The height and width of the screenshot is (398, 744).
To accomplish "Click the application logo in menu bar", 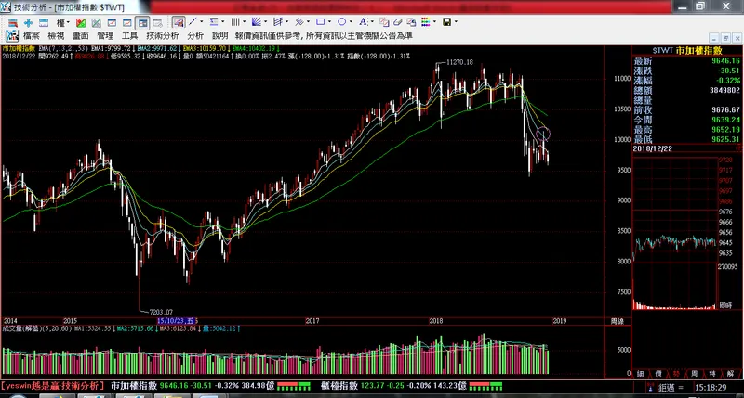I will (12, 35).
